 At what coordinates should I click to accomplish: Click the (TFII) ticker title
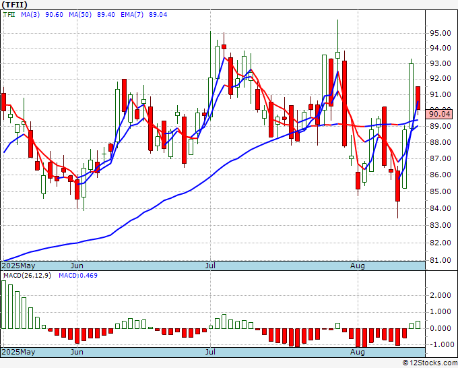[x=15, y=5]
